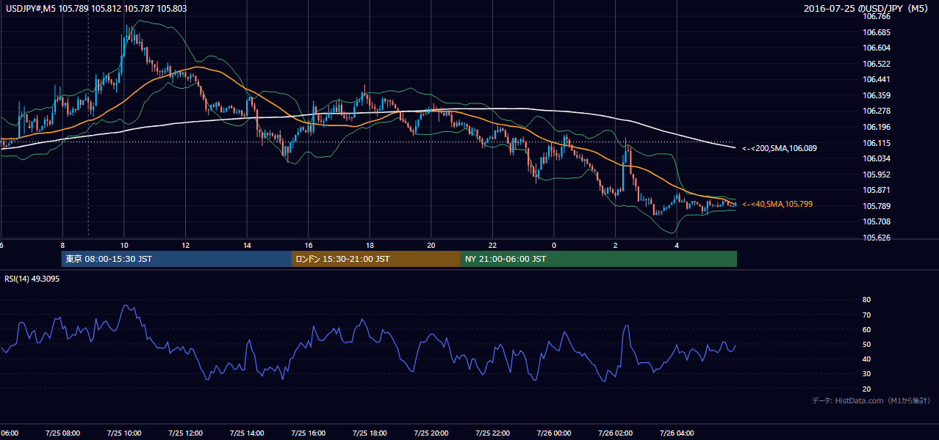
Task: Click the HistData.com data source credit
Action: tap(871, 400)
